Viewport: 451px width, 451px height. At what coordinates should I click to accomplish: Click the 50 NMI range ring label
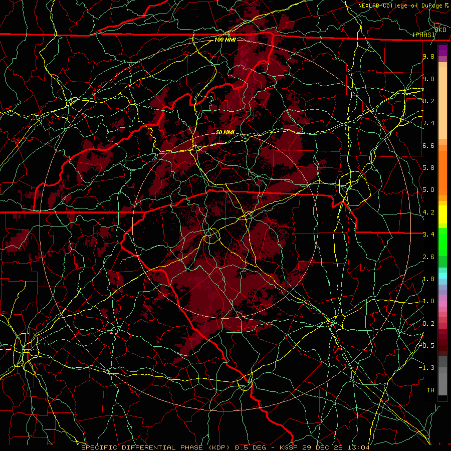(x=225, y=132)
